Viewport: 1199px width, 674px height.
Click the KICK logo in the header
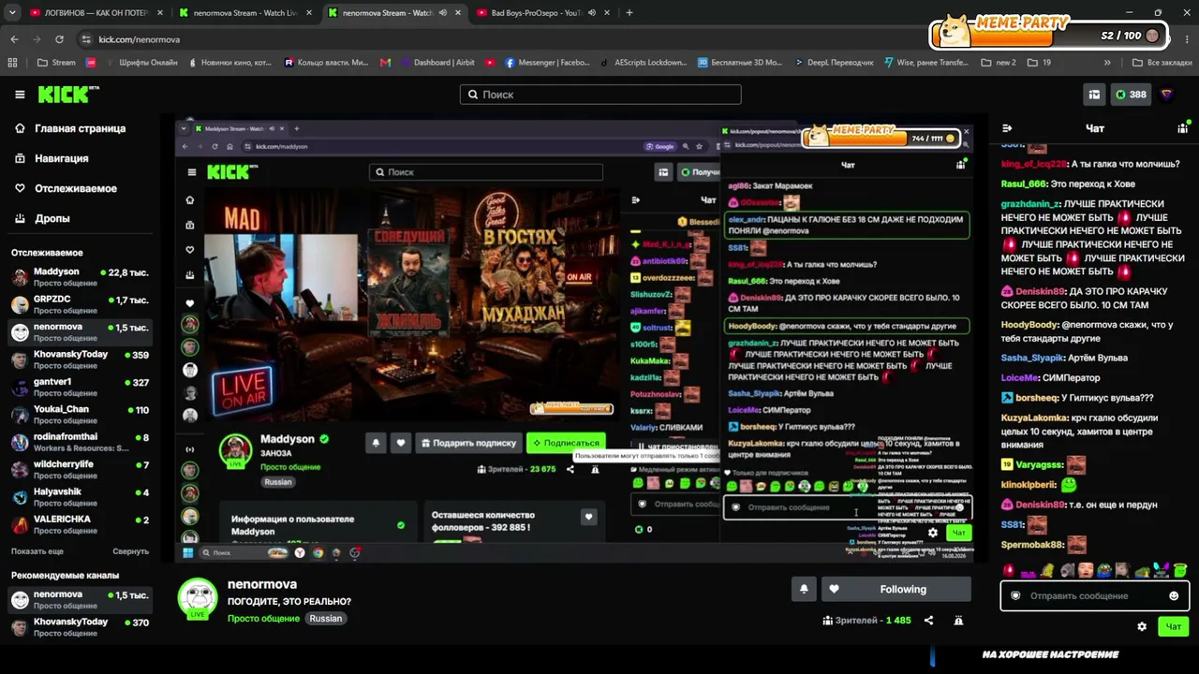(67, 95)
